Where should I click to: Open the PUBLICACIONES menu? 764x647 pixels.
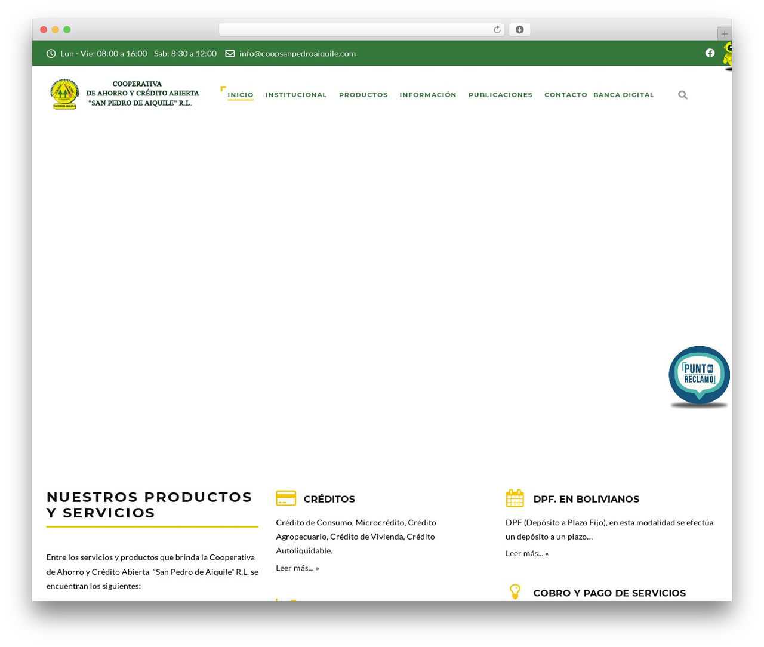point(500,95)
